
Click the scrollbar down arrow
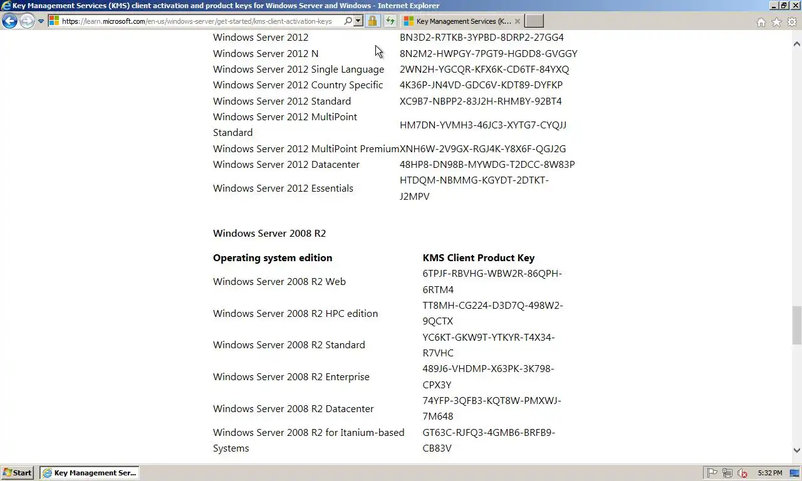(x=797, y=450)
